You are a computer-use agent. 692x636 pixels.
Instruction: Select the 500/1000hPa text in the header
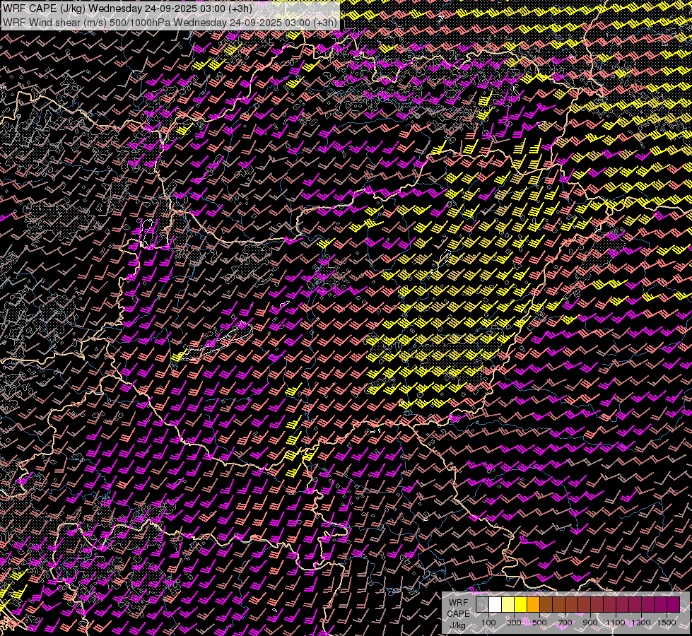(x=140, y=22)
